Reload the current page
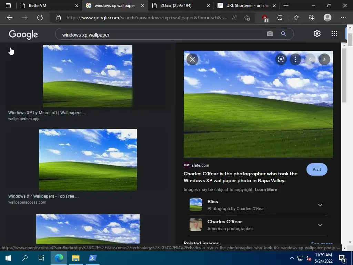The image size is (353, 265). pyautogui.click(x=40, y=18)
